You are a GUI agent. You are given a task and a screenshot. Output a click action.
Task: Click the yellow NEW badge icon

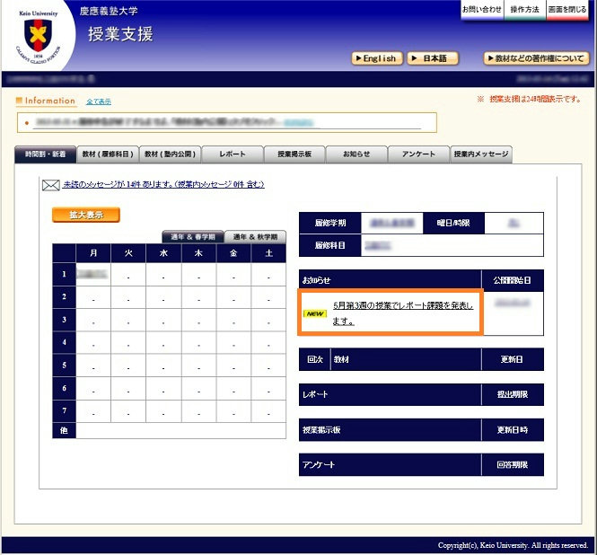pos(314,314)
